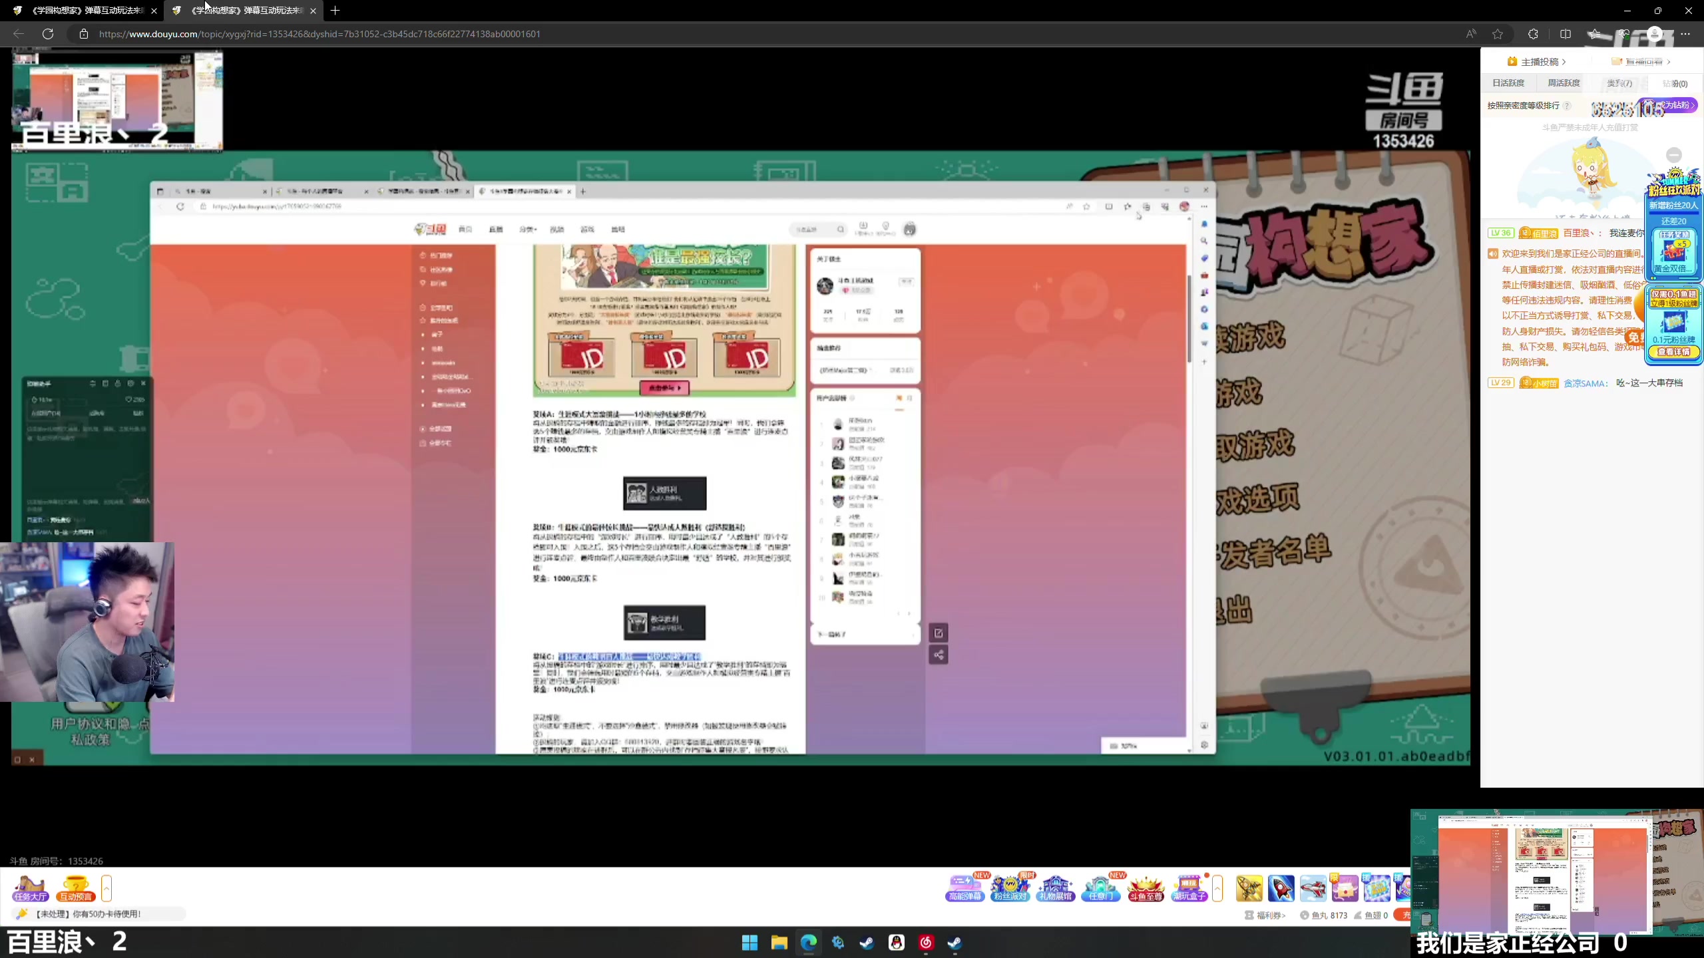Open the read aloud icon

1471,34
